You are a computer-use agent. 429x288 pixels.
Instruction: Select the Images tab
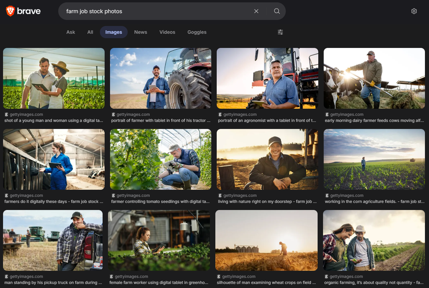tap(114, 32)
